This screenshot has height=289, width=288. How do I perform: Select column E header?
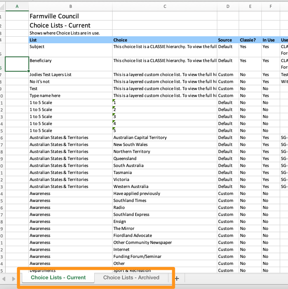point(250,6)
